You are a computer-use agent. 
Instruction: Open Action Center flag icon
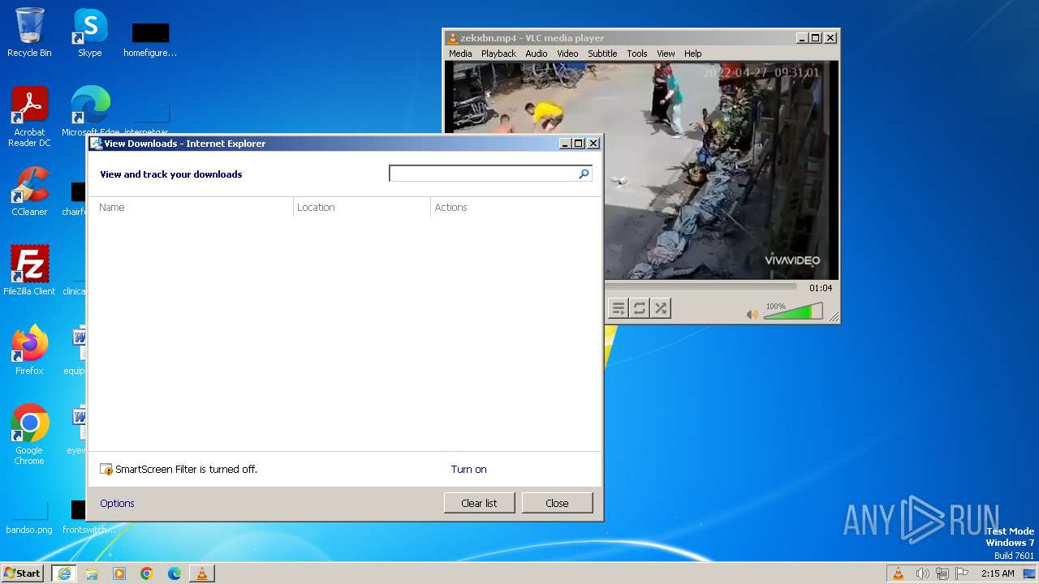(x=963, y=573)
